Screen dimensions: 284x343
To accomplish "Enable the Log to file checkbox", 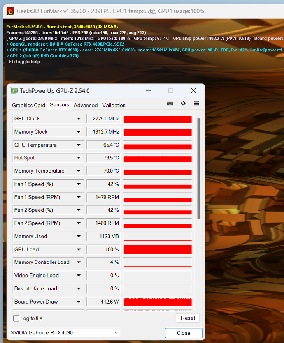I will tap(16, 318).
